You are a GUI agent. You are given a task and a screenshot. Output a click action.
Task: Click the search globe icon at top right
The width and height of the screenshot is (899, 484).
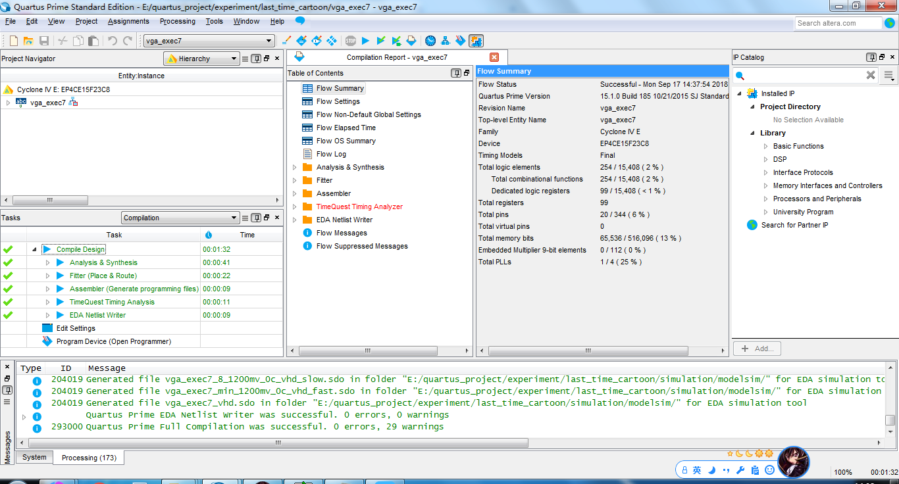tap(890, 23)
